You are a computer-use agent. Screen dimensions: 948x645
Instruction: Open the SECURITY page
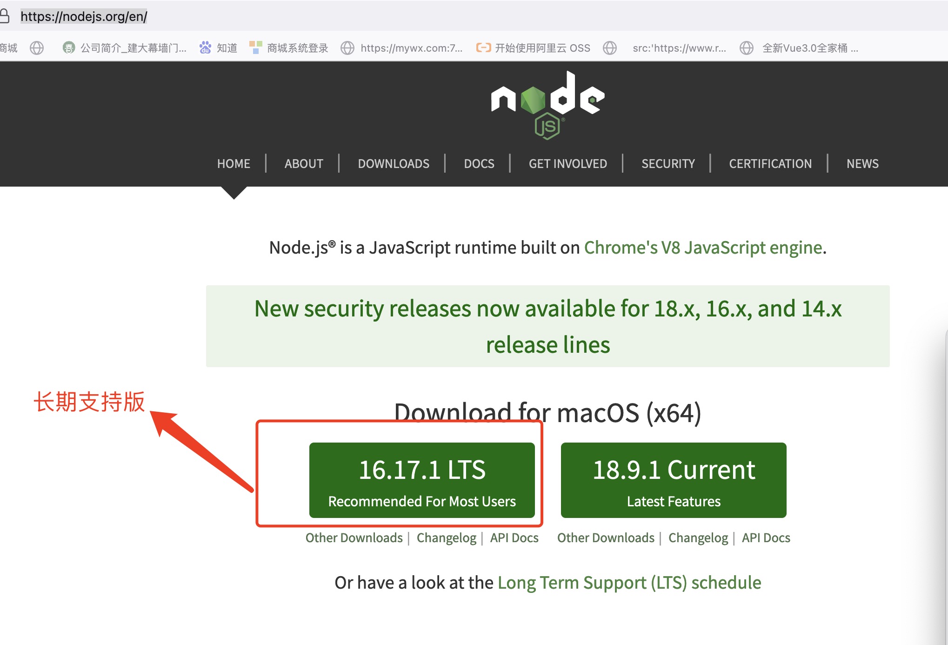tap(667, 164)
